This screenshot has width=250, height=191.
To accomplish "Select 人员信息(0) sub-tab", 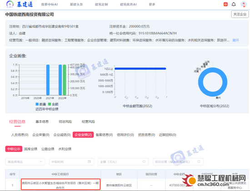I will coord(20,135).
